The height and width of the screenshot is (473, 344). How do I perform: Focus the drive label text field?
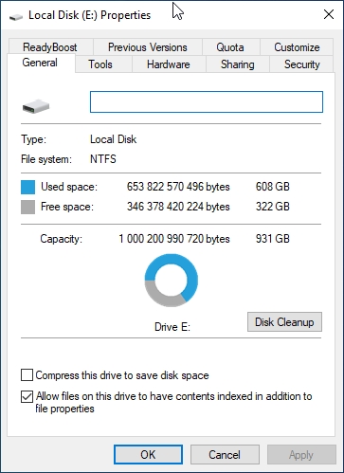click(x=207, y=101)
